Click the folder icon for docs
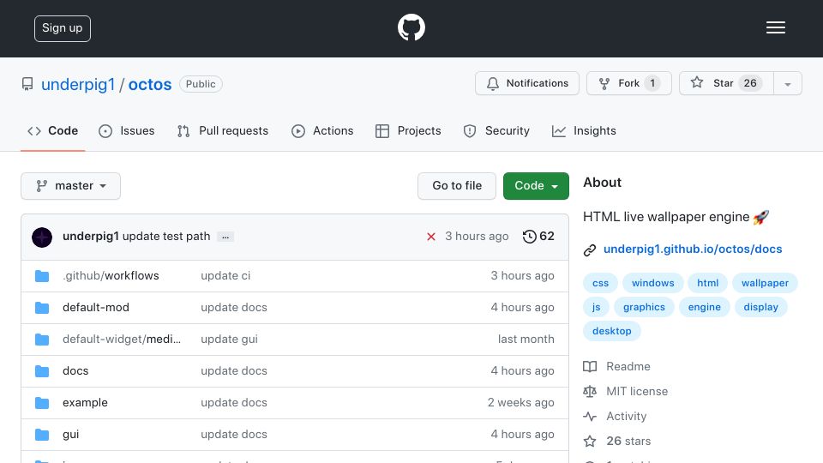 (42, 371)
